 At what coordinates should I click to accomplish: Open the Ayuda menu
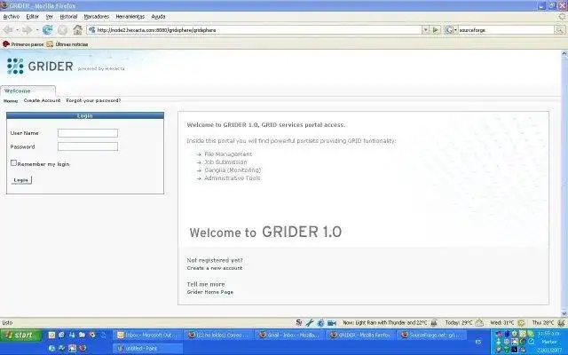pyautogui.click(x=158, y=17)
